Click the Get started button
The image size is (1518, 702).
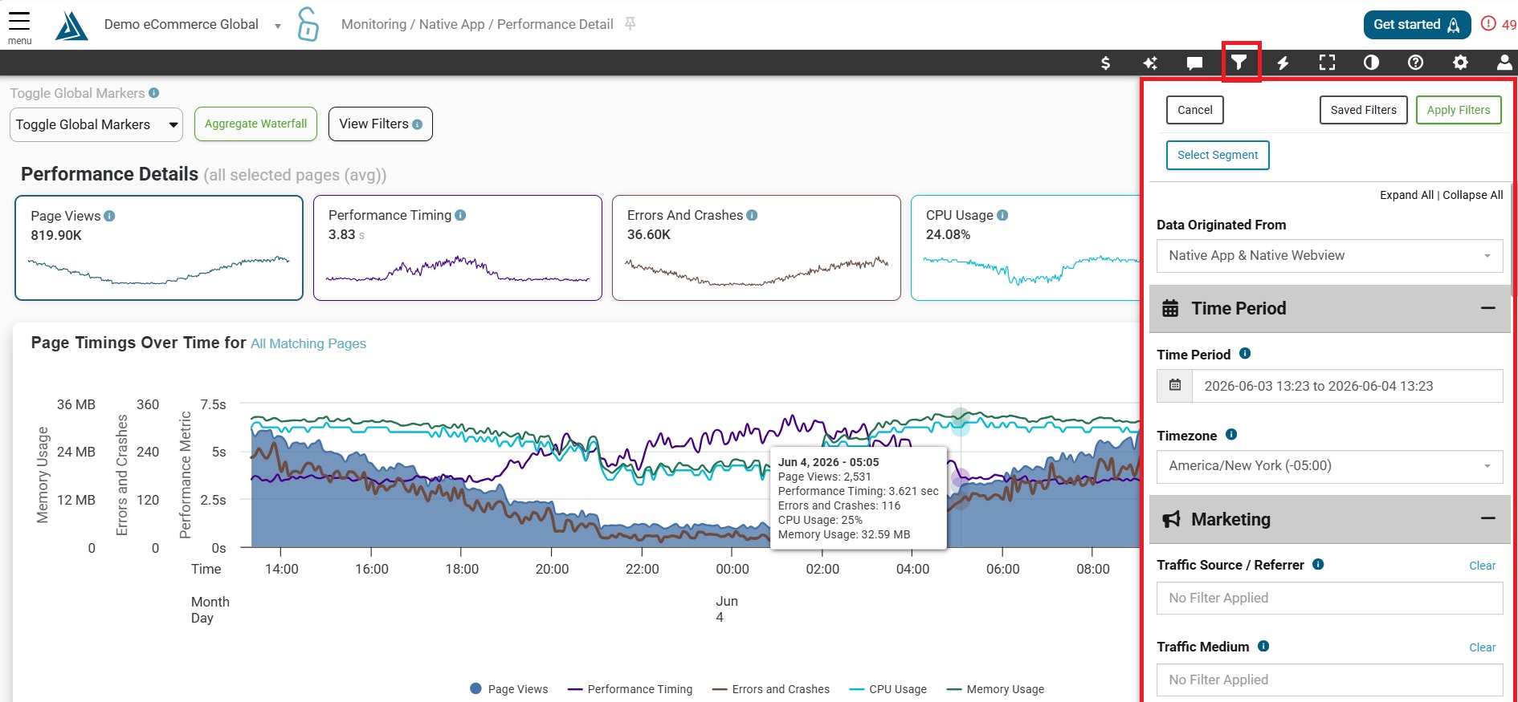(1417, 25)
